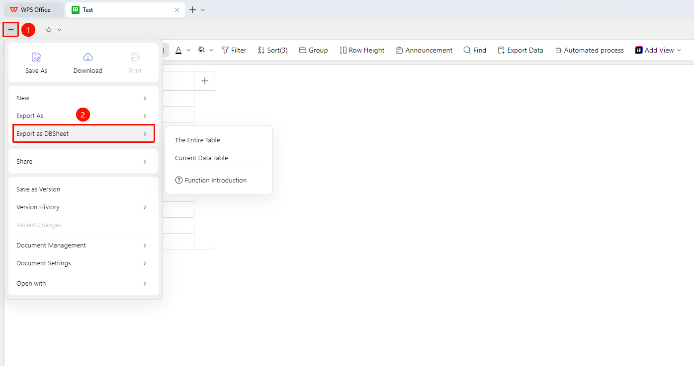The image size is (694, 366).
Task: Click the Find search tool
Action: pos(475,50)
